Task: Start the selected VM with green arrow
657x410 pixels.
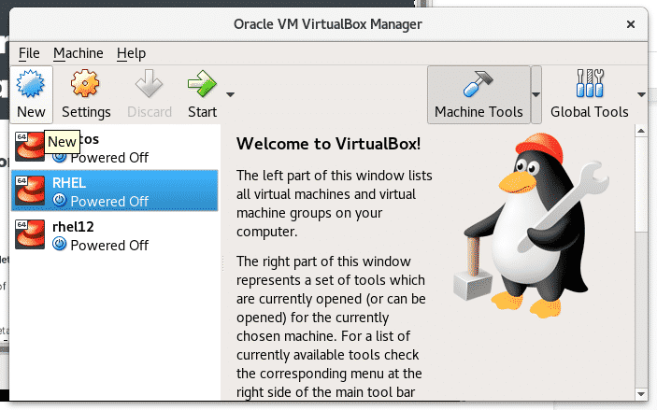Action: [202, 83]
